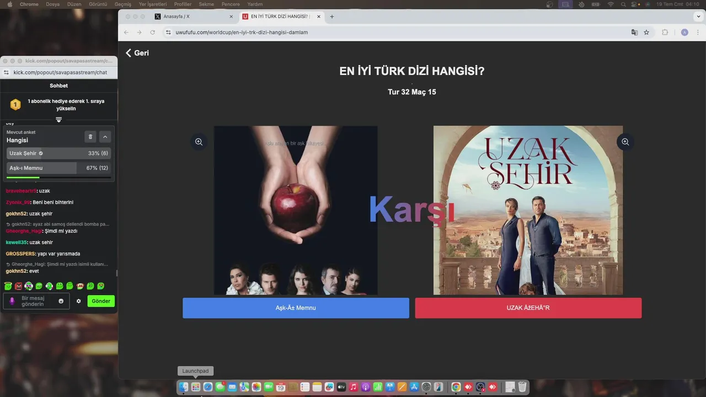Open Wi-Fi status in menu bar
The height and width of the screenshot is (397, 706).
611,4
